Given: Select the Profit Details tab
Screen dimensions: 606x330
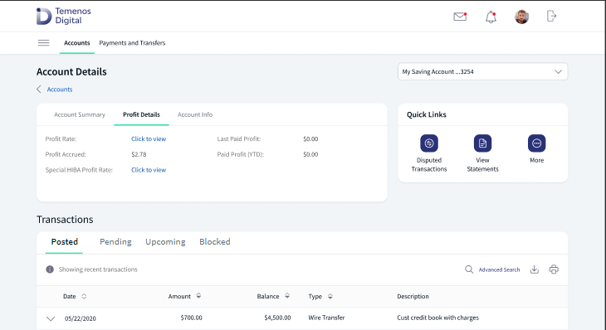Looking at the screenshot, I should (x=141, y=114).
